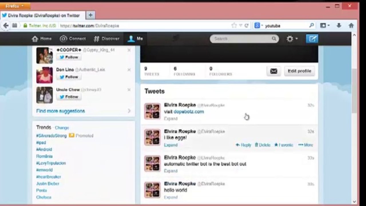
Task: Open a new browser tab
Action: coord(90,15)
